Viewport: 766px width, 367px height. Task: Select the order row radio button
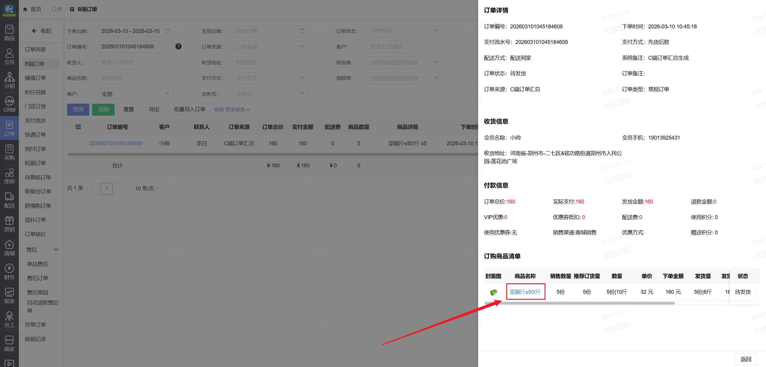(x=78, y=143)
